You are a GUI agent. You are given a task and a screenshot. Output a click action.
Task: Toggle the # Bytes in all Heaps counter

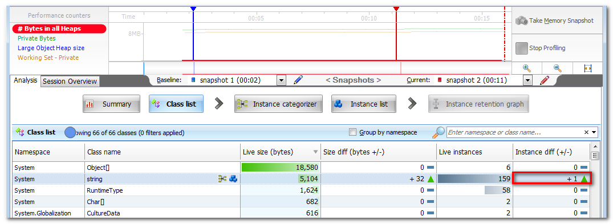tap(59, 28)
